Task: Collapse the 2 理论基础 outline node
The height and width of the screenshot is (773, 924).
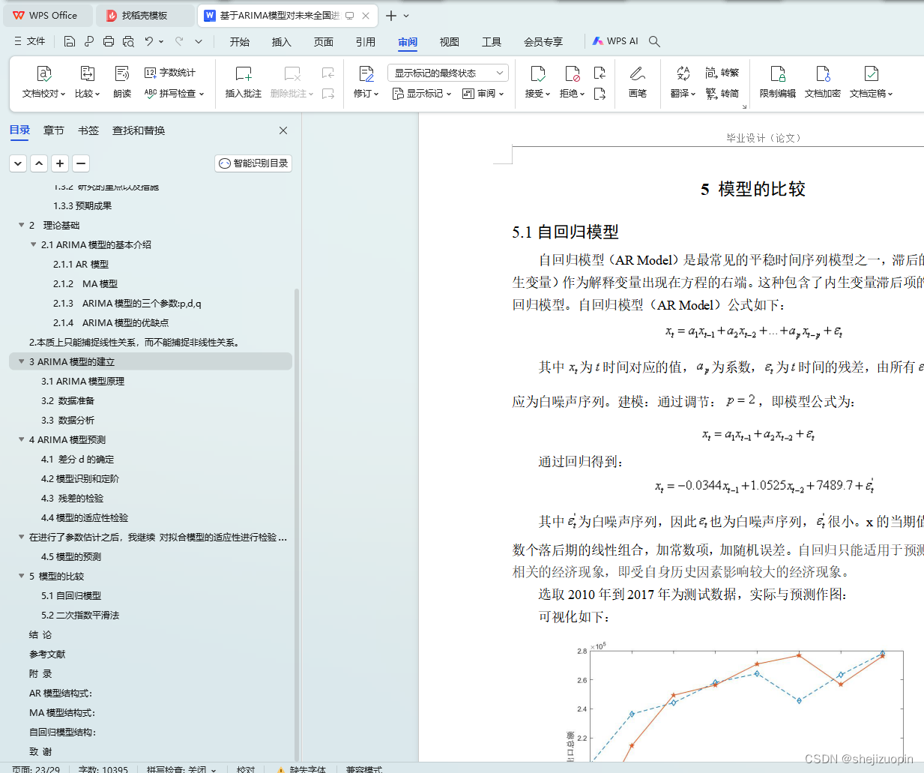Action: coord(21,225)
